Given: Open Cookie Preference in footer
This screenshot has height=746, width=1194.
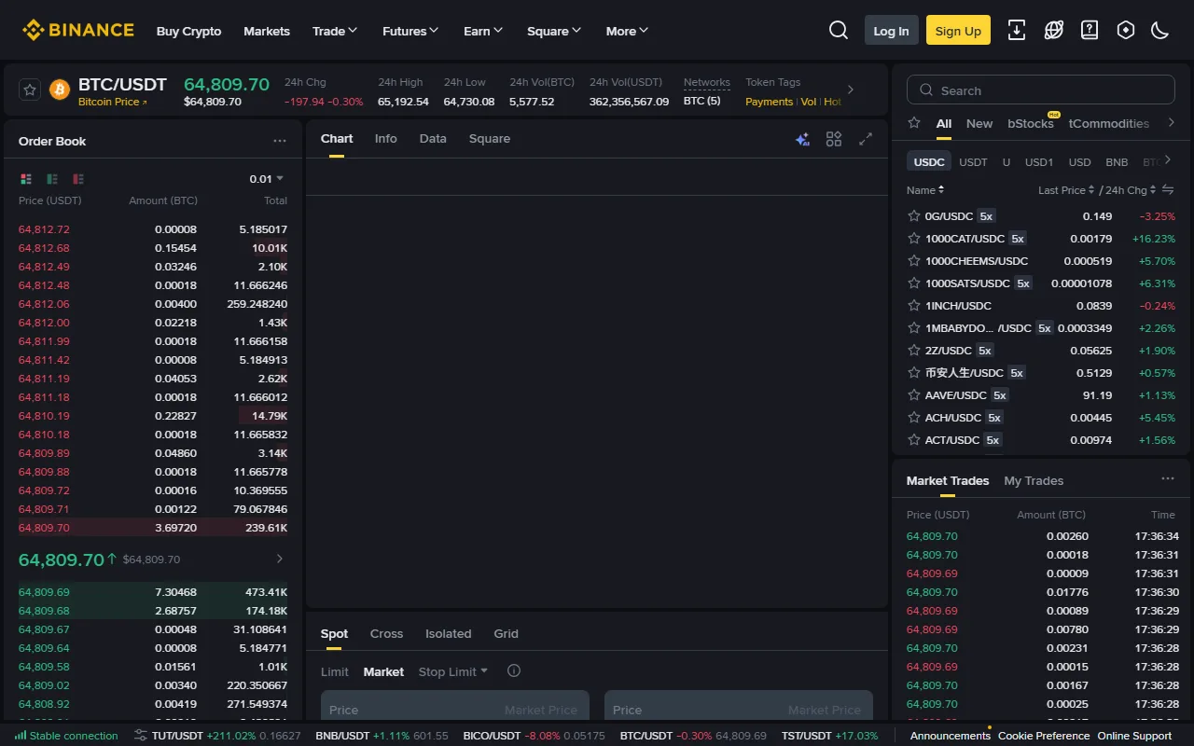Looking at the screenshot, I should coord(1044,736).
